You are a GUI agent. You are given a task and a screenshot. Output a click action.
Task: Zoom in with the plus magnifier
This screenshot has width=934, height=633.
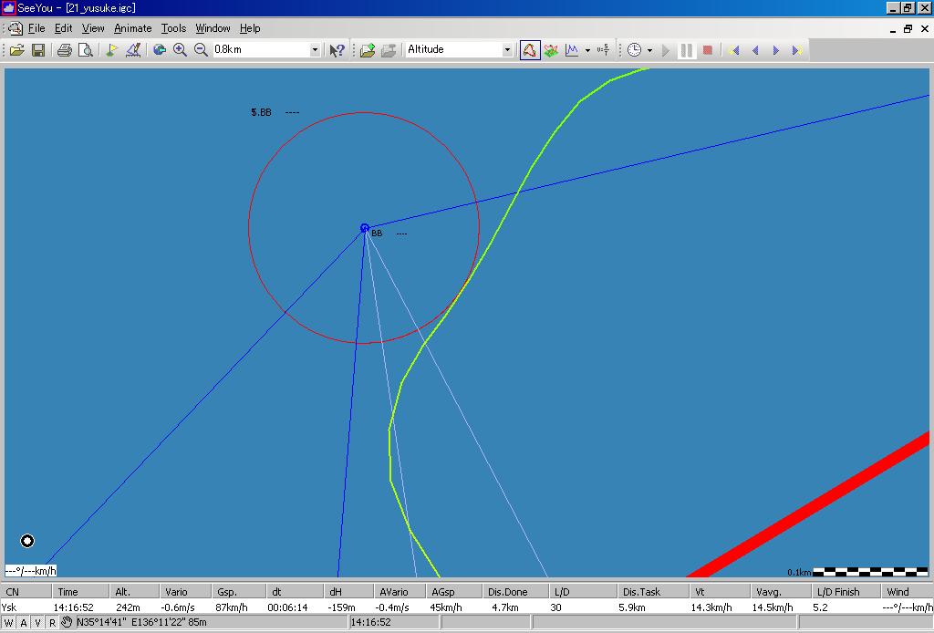click(x=180, y=50)
